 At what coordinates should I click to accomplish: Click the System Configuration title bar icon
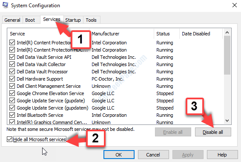[5, 5]
